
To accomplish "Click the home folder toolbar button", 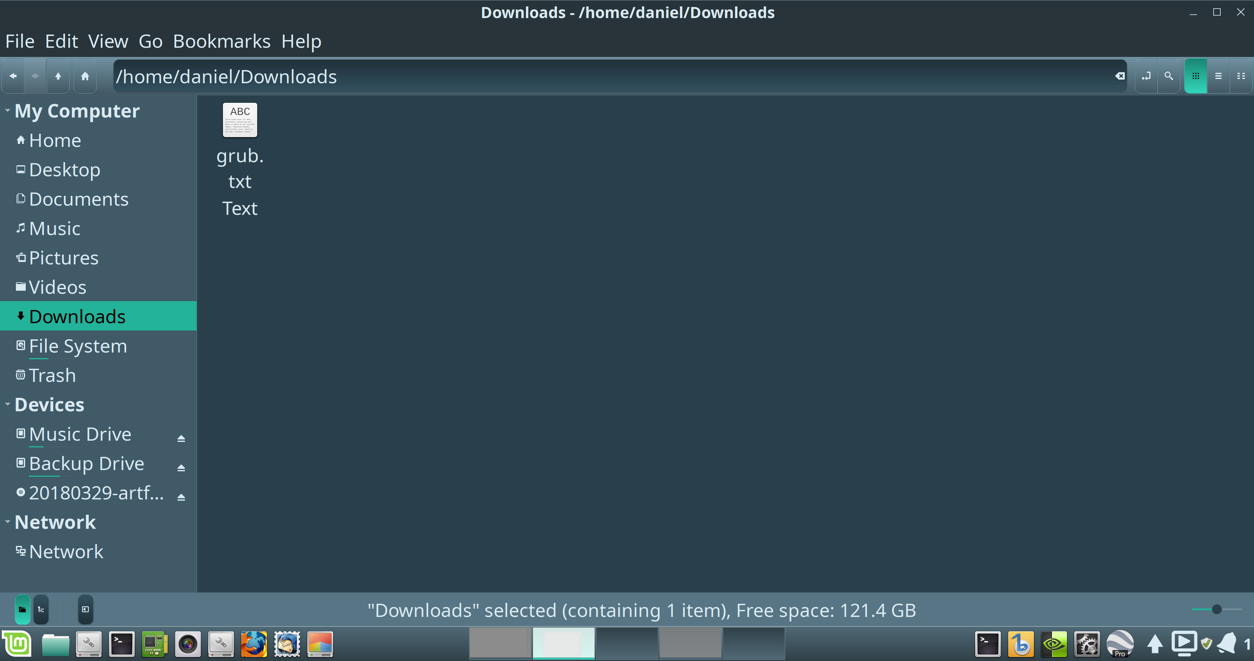I will click(x=85, y=76).
